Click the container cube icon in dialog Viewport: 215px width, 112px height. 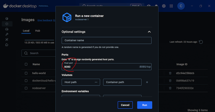pos(67,17)
